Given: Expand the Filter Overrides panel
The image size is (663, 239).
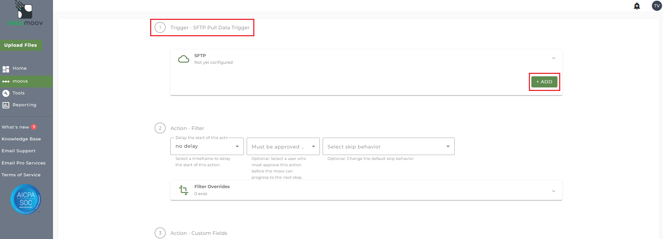Looking at the screenshot, I should (554, 191).
